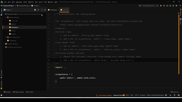Open Search Everywhere magnifier
The height and width of the screenshot is (102, 182).
[180, 6]
